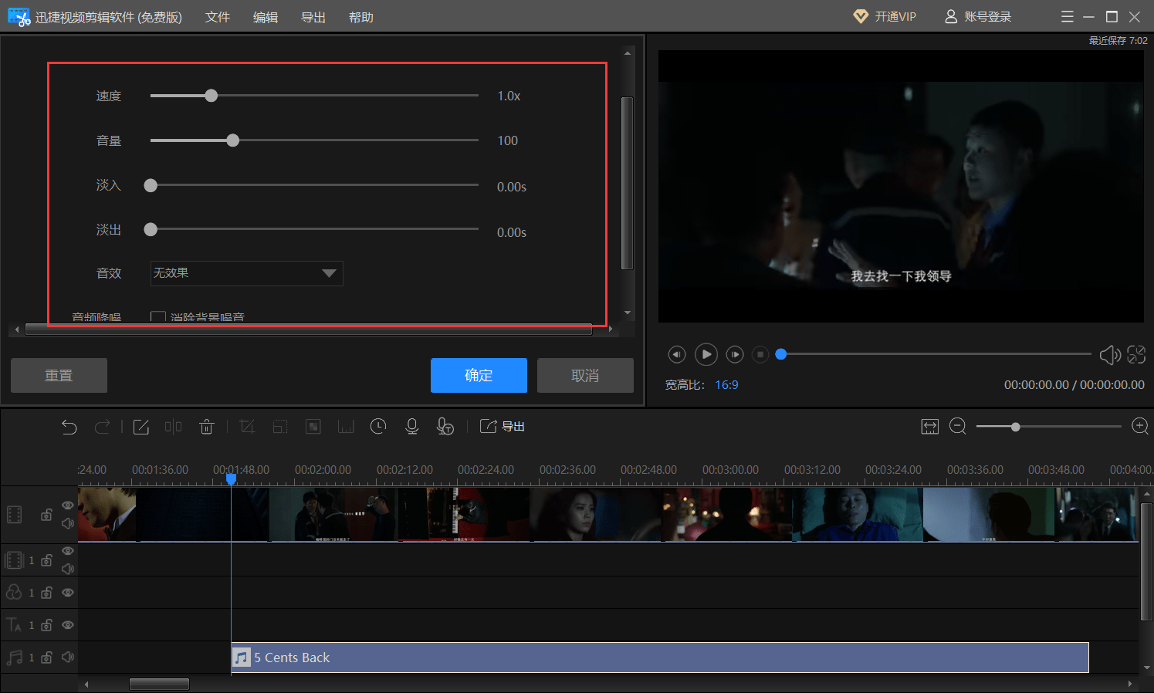Toggle lock on picture-in-picture track
Screen dimensions: 1154x693
[47, 560]
